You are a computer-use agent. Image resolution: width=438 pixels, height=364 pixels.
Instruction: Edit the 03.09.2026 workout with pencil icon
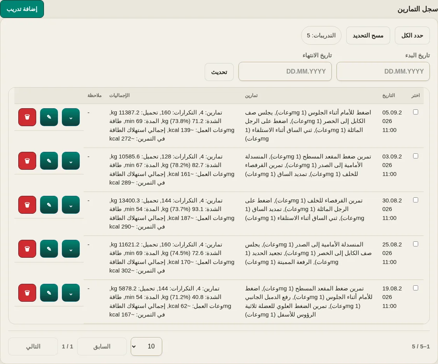click(x=49, y=161)
